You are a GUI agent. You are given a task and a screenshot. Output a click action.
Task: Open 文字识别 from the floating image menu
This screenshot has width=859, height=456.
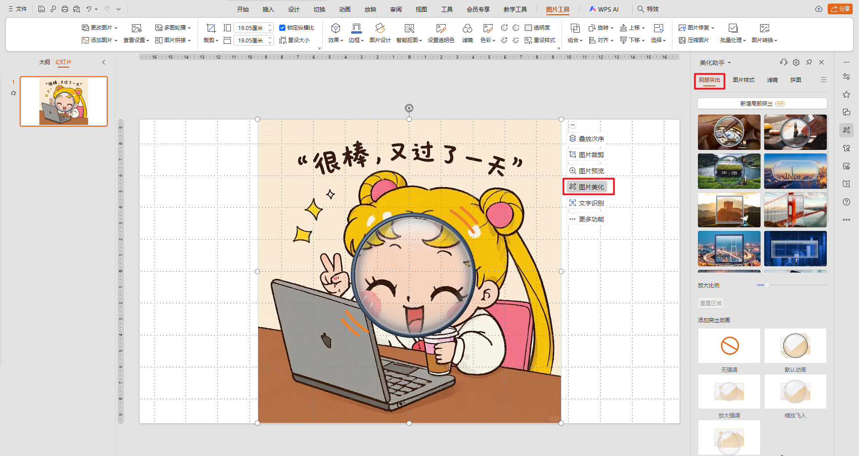point(587,203)
